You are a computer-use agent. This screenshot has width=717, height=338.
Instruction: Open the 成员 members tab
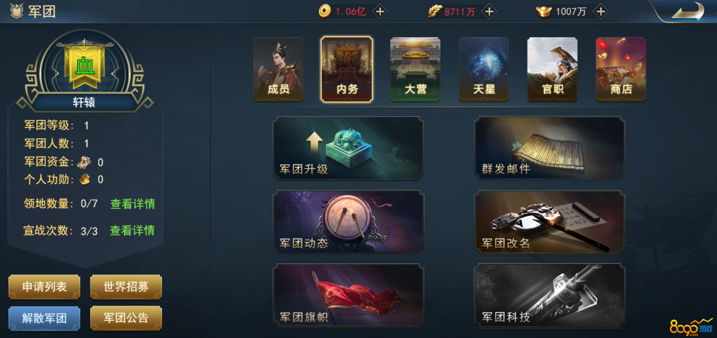[278, 69]
